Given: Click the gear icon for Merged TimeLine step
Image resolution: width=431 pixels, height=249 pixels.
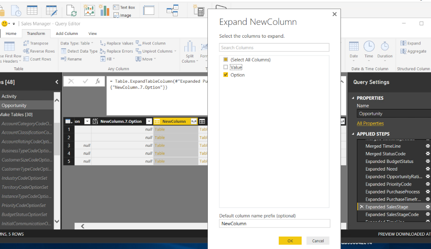Looking at the screenshot, I should pyautogui.click(x=428, y=146).
